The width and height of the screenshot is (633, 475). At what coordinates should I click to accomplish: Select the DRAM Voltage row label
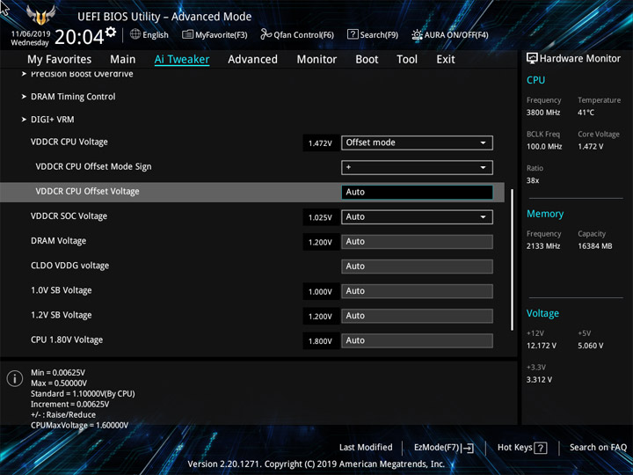59,241
